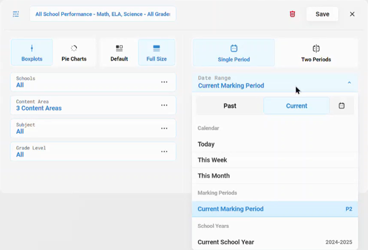
Task: Open Content Area options ellipsis
Action: pos(164,105)
